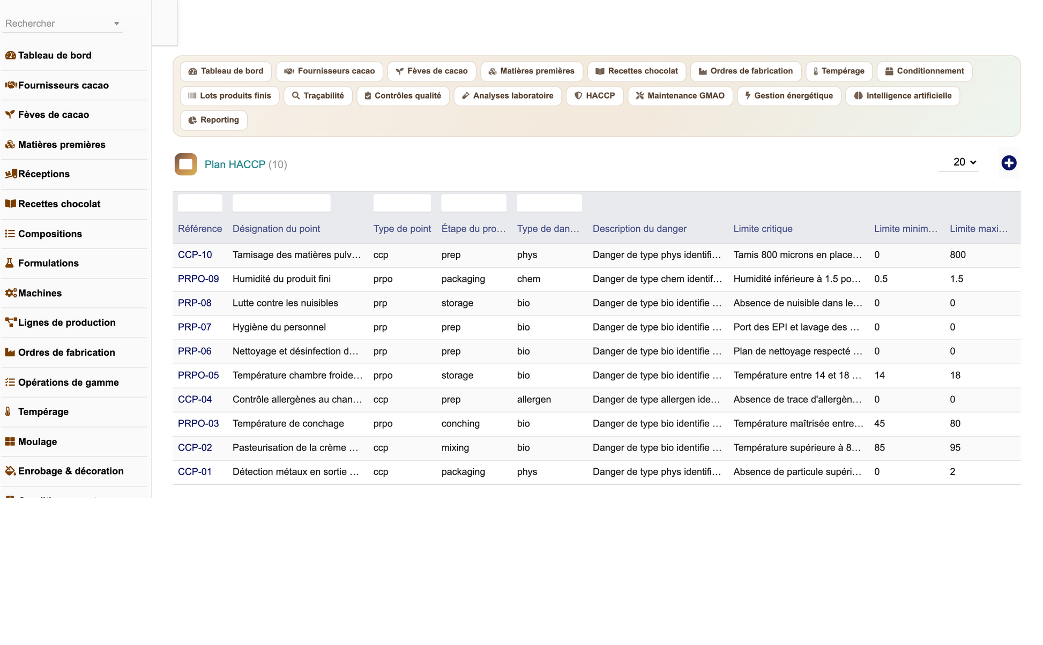The width and height of the screenshot is (1043, 645).
Task: Open record PRP-07 link
Action: pos(195,327)
